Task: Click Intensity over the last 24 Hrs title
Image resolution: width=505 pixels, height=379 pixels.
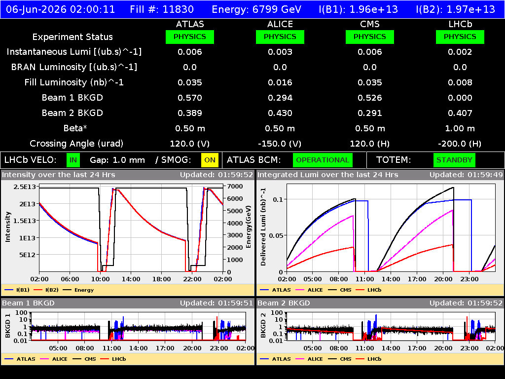Action: tap(59, 175)
